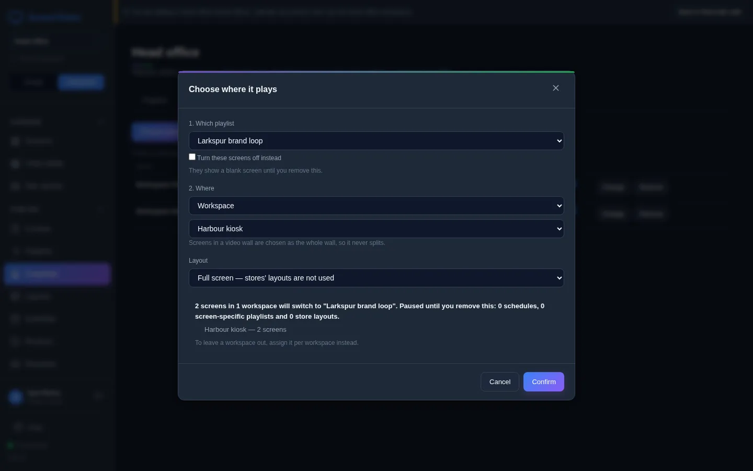Click the chevron arrow on the Layout selector

(x=559, y=278)
